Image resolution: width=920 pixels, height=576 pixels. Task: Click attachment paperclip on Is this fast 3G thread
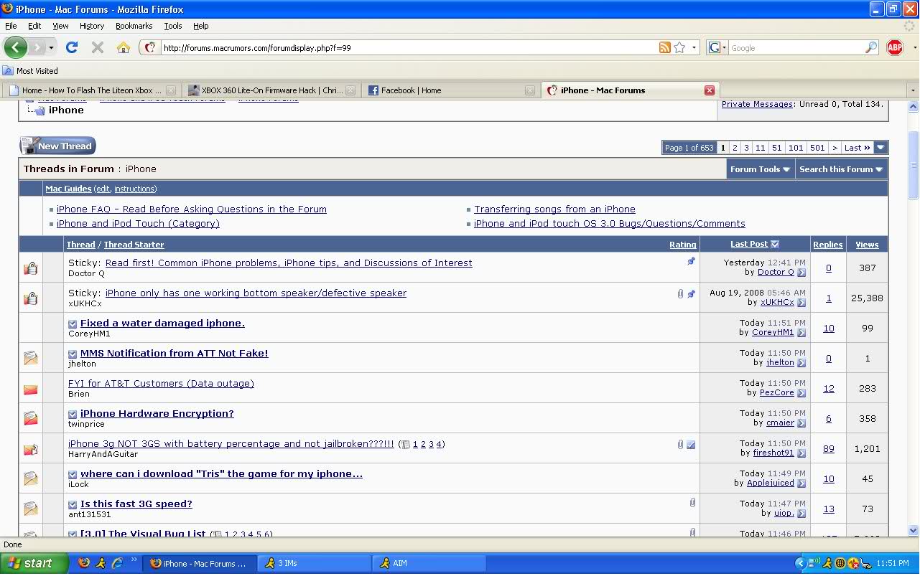coord(692,504)
